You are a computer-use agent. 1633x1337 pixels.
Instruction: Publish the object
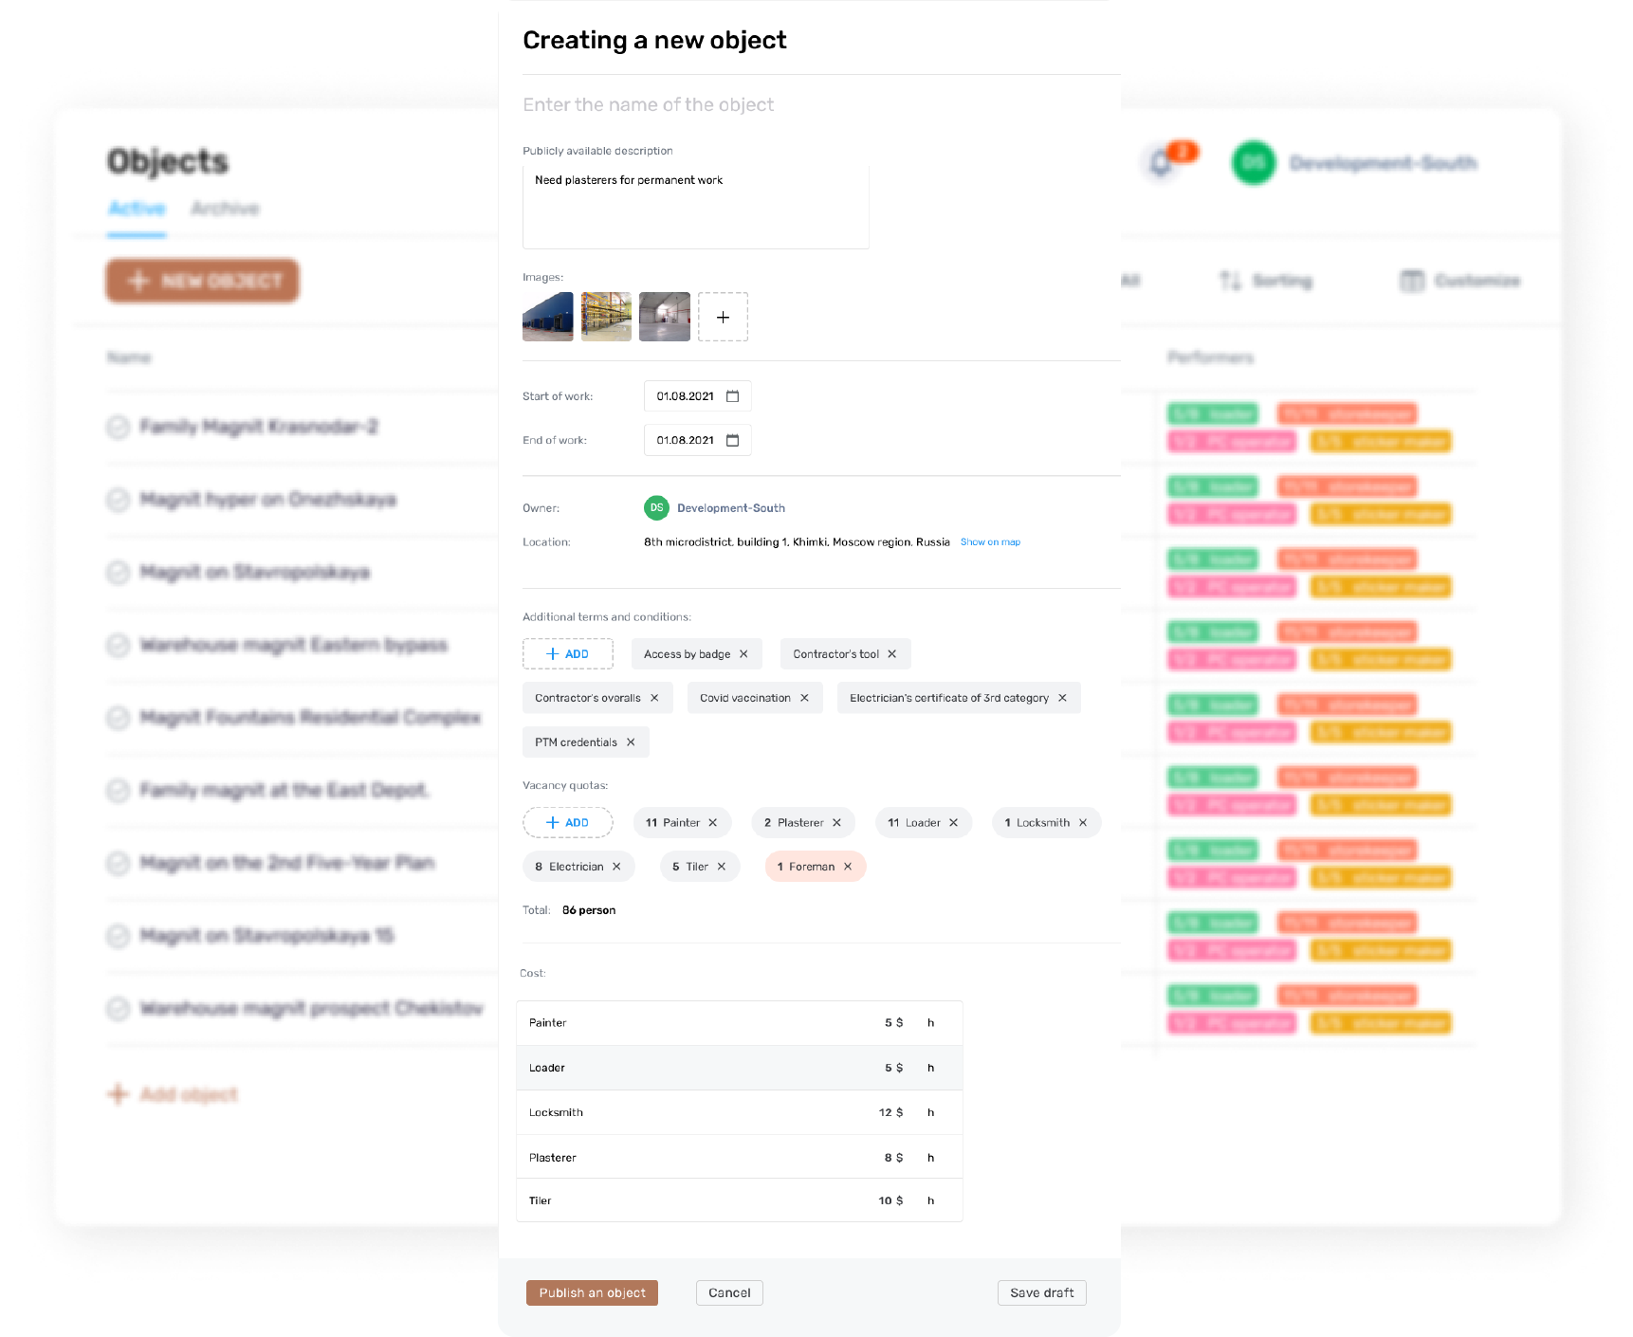[592, 1292]
